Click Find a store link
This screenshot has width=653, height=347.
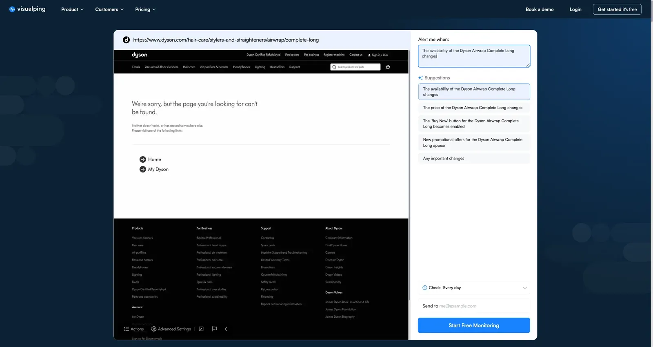[292, 55]
